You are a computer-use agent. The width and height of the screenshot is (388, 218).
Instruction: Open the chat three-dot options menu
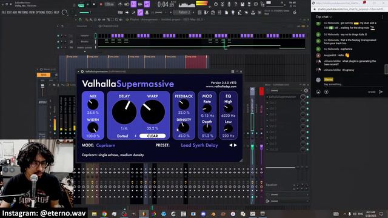tap(383, 17)
